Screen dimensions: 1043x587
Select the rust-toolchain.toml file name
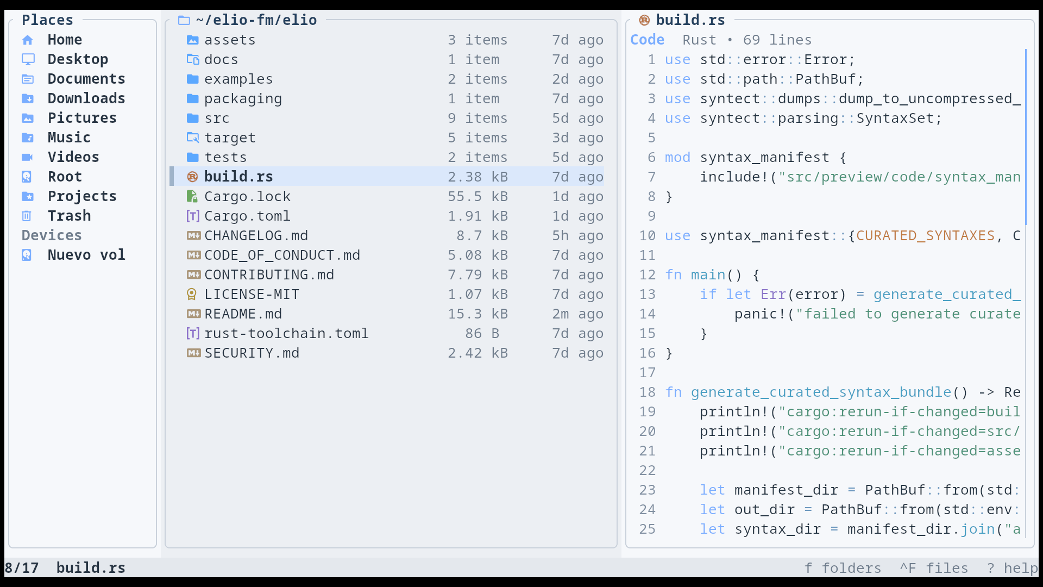[x=286, y=334]
